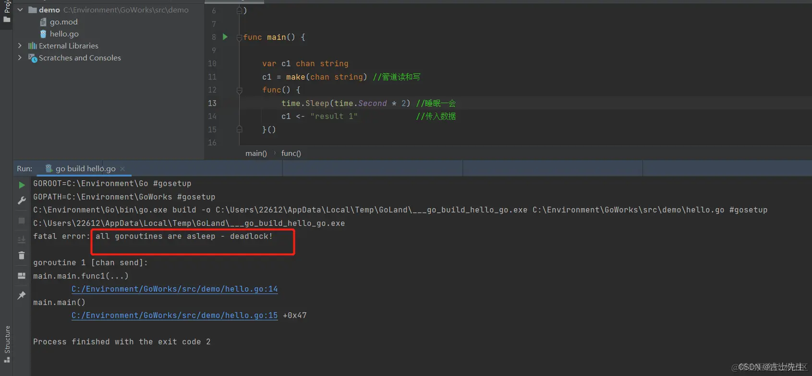Click the go.mod file icon
The width and height of the screenshot is (812, 376).
tap(43, 22)
